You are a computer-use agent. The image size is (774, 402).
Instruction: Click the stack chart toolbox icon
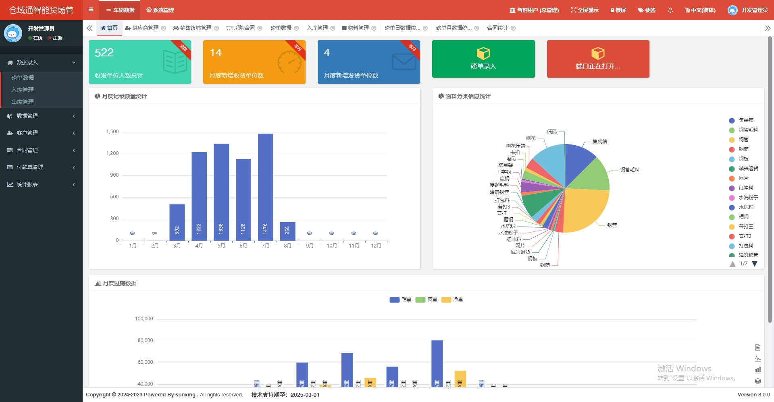pyautogui.click(x=757, y=381)
